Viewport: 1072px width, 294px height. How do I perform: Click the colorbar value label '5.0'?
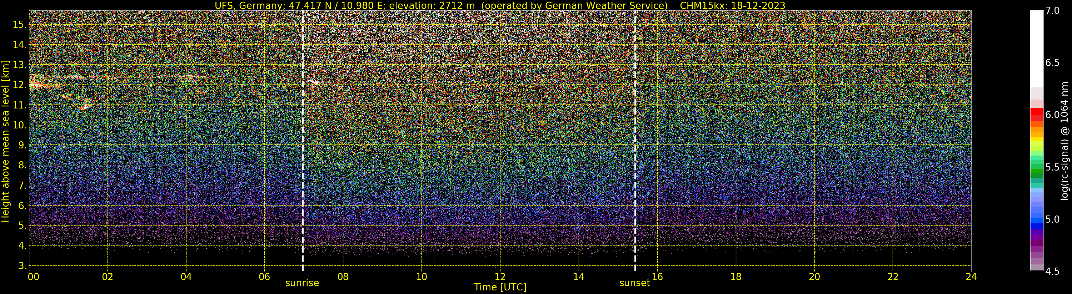(1052, 219)
